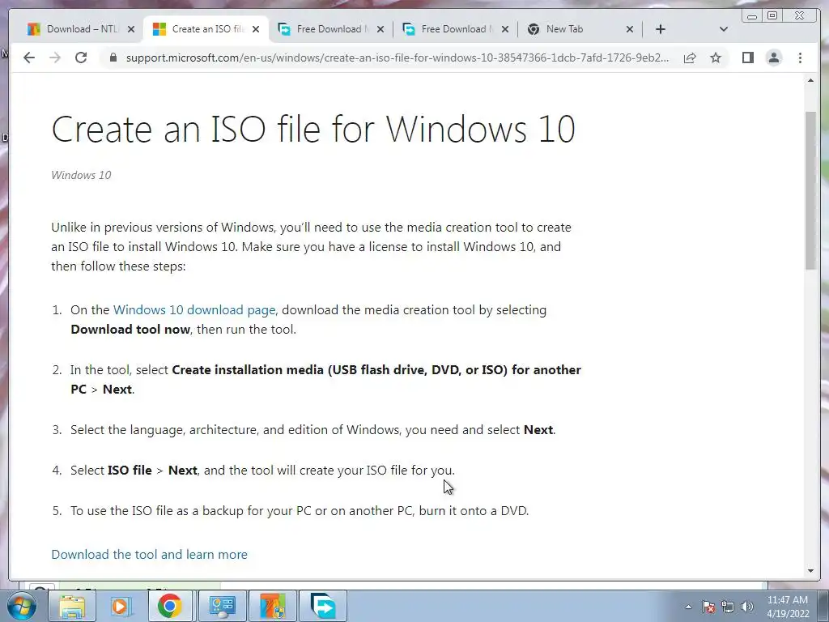The image size is (829, 622).
Task: Restore down the Chrome window
Action: [x=772, y=16]
